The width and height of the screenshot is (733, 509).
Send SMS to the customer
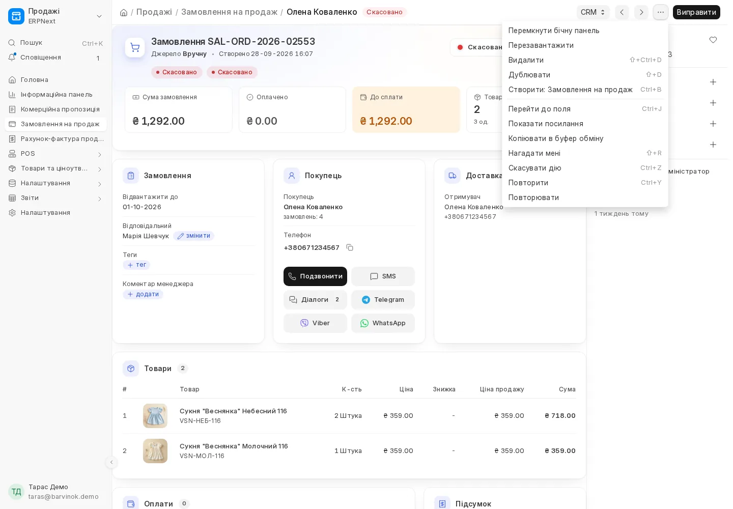(x=383, y=276)
